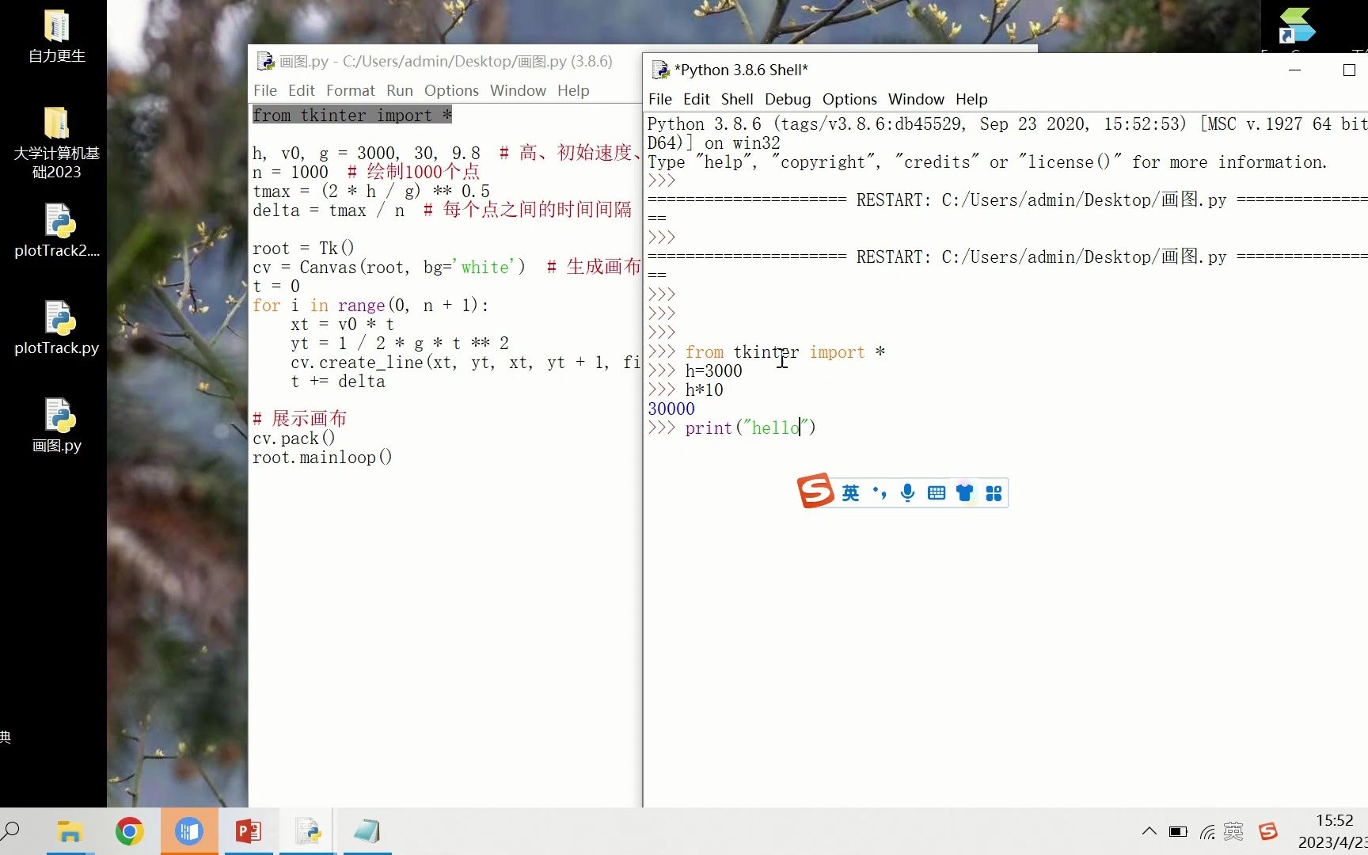The height and width of the screenshot is (855, 1368).
Task: Open Google Chrome from the taskbar
Action: click(x=129, y=831)
